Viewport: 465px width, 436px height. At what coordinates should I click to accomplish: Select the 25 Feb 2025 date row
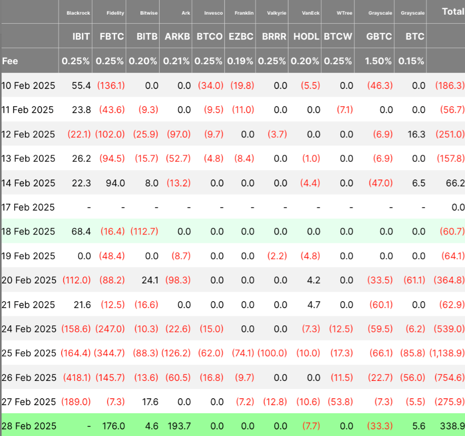click(232, 353)
